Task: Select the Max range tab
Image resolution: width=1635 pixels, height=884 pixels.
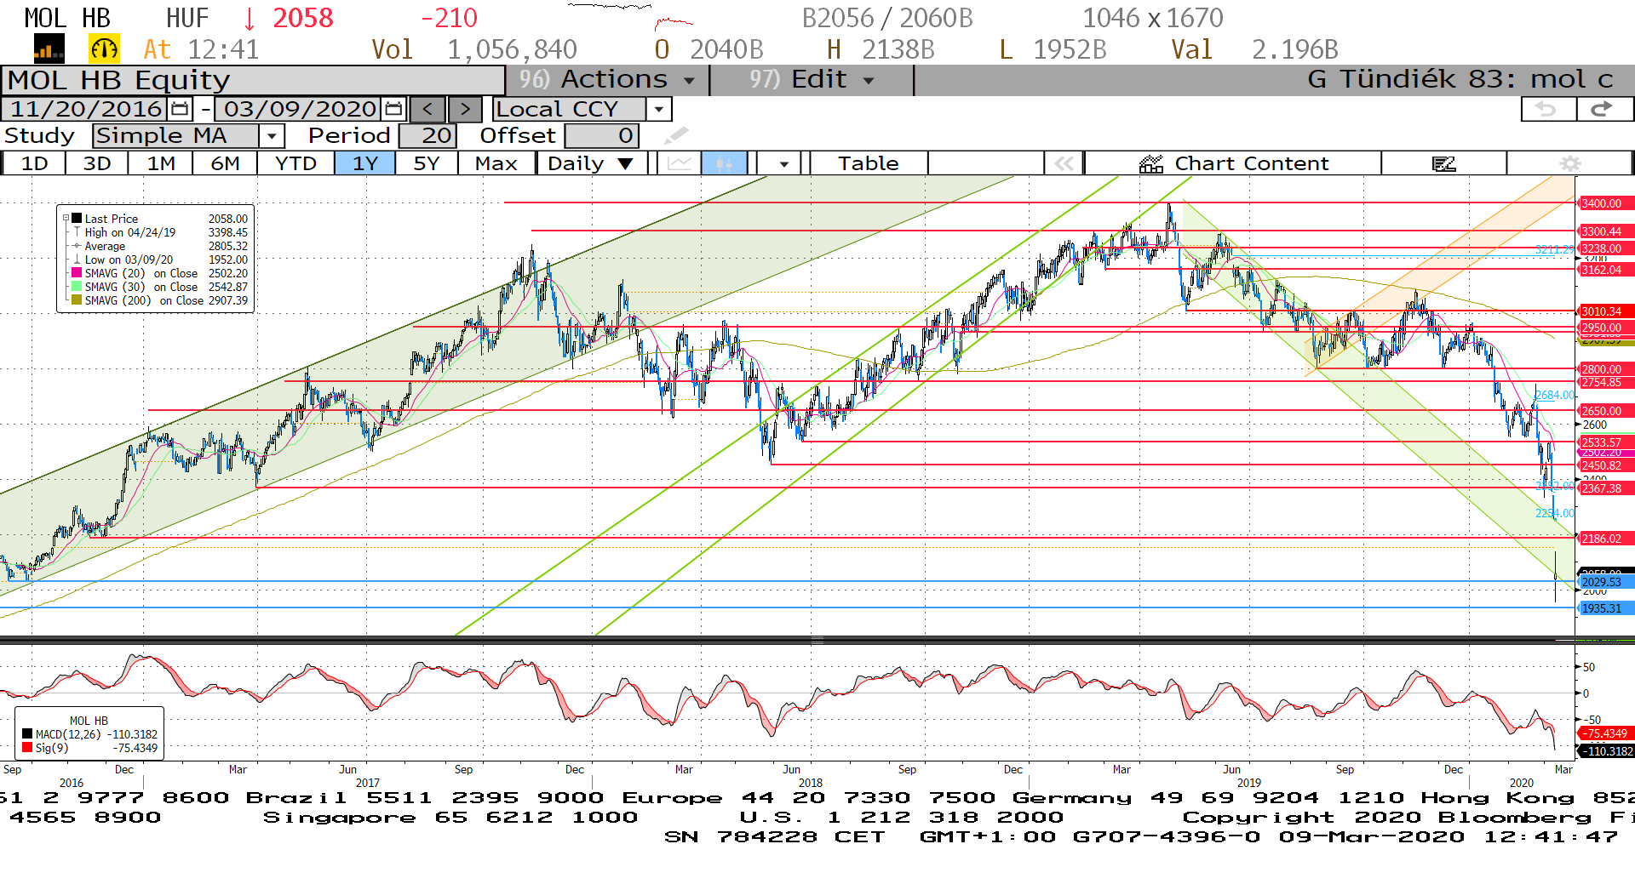Action: (x=496, y=163)
